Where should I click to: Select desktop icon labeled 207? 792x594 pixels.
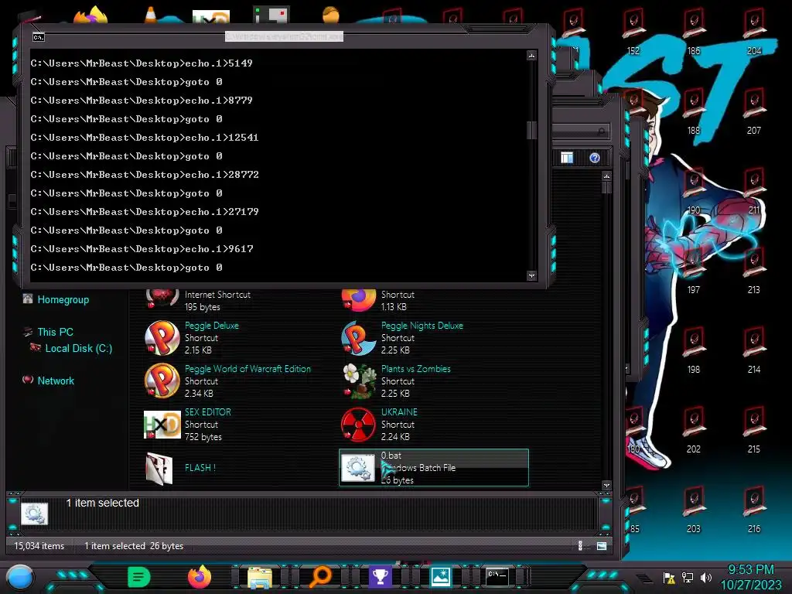[754, 112]
